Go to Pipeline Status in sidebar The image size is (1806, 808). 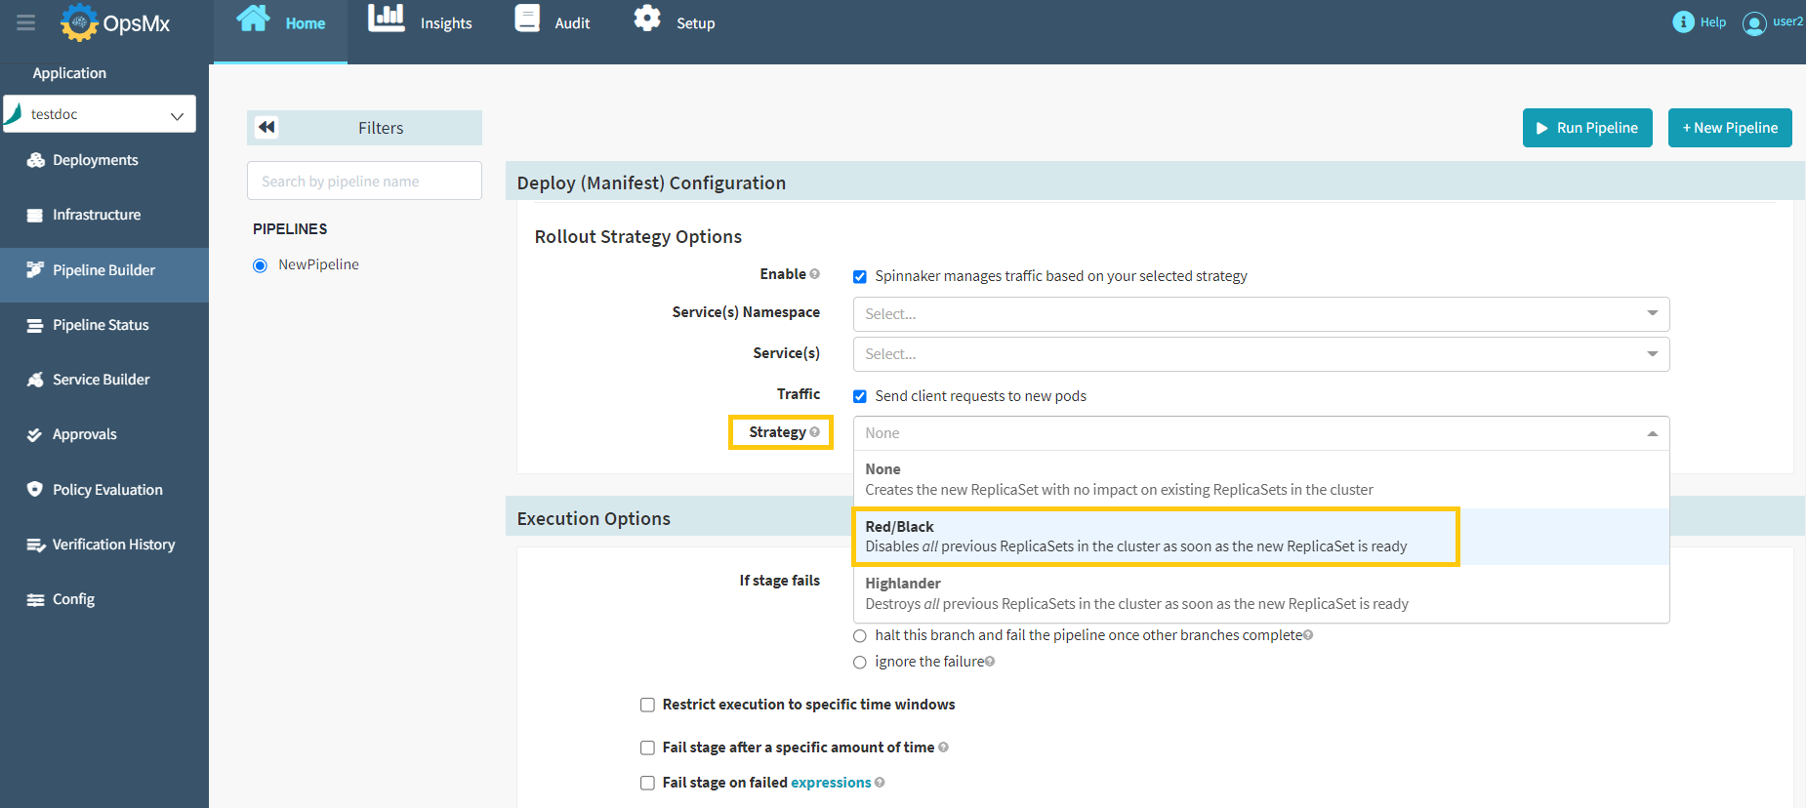tap(101, 325)
